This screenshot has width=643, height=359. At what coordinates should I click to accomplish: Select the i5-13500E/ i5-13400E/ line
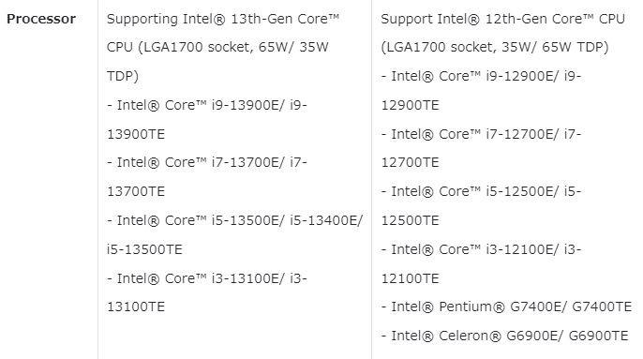234,220
